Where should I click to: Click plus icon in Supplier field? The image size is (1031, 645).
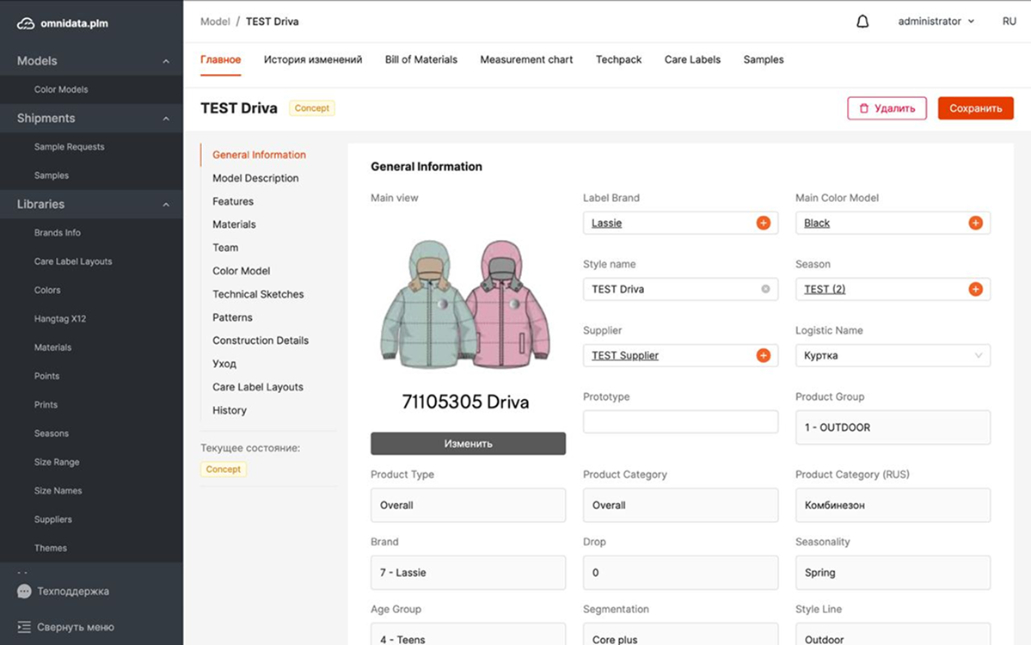(x=763, y=355)
